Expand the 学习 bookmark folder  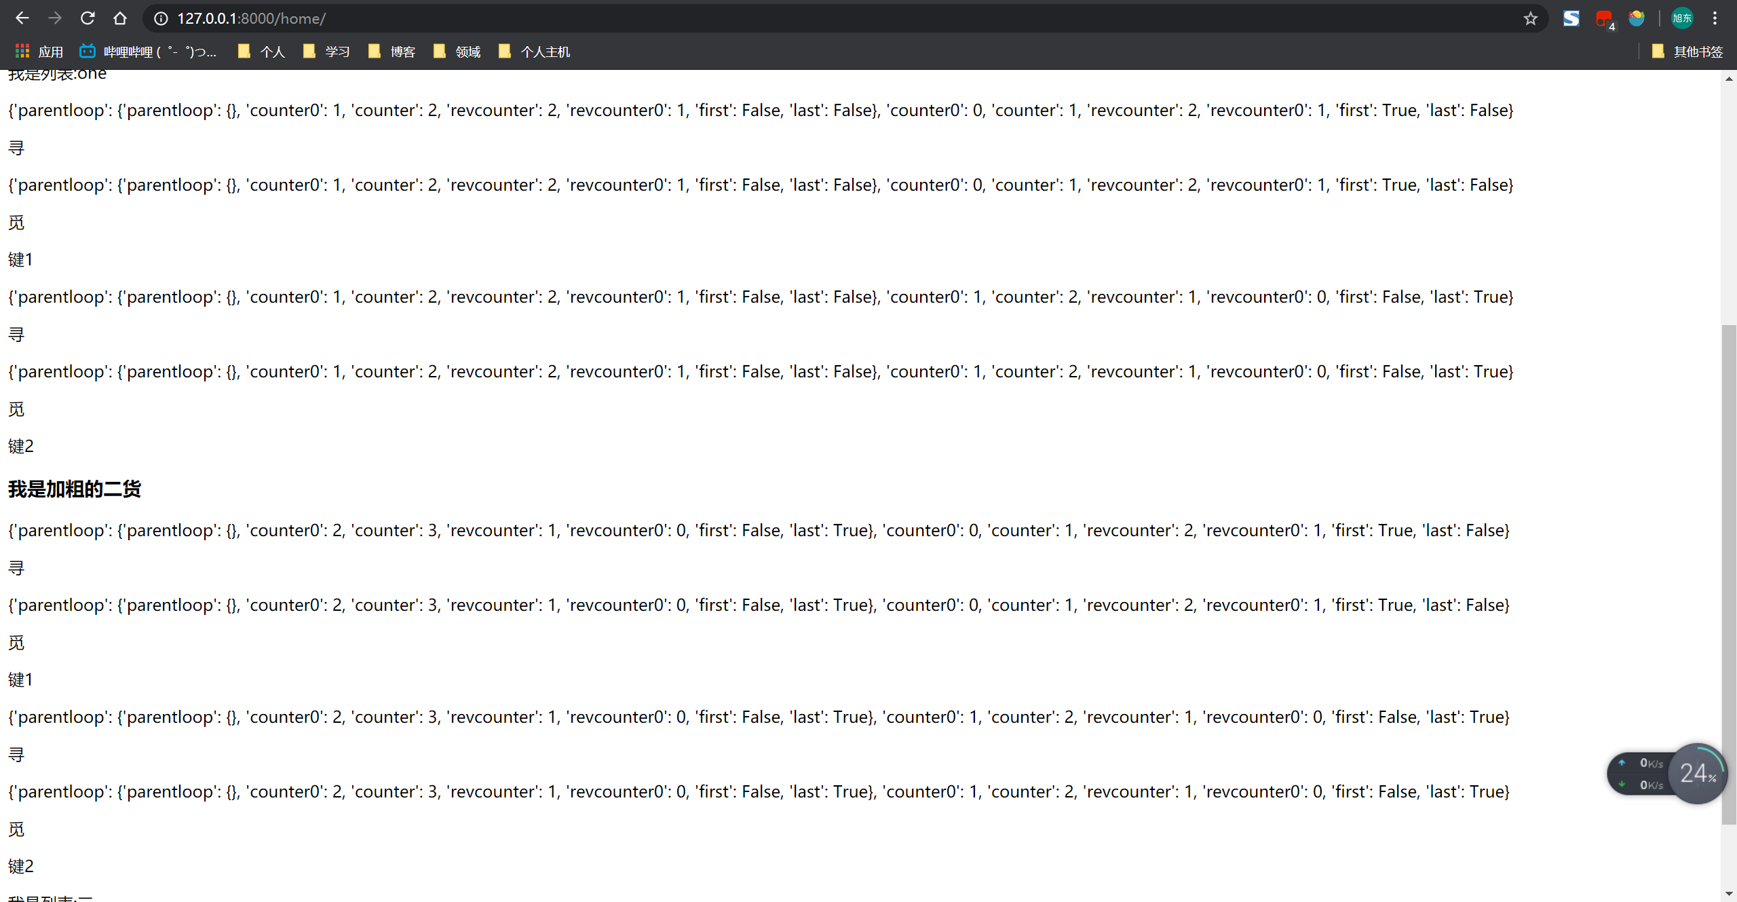(327, 52)
